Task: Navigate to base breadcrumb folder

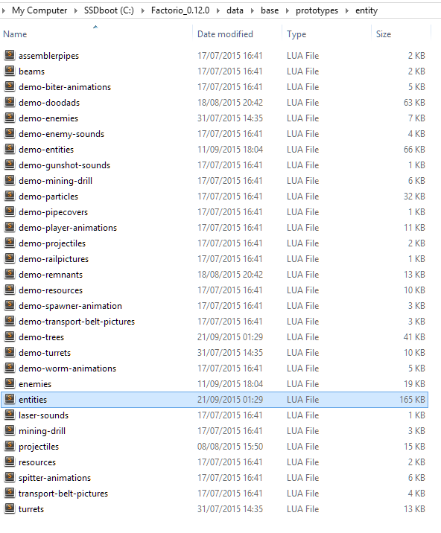Action: point(270,10)
